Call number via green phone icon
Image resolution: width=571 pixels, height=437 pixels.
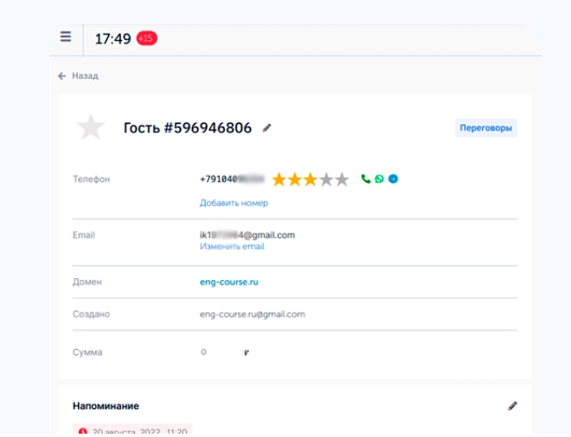tap(366, 179)
